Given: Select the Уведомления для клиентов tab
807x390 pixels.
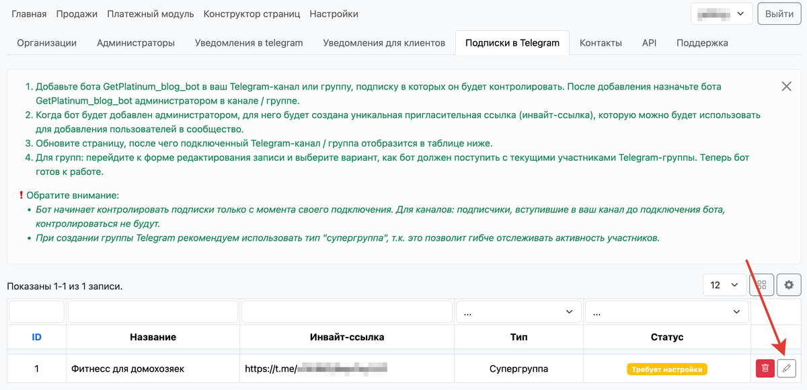Looking at the screenshot, I should pos(384,43).
